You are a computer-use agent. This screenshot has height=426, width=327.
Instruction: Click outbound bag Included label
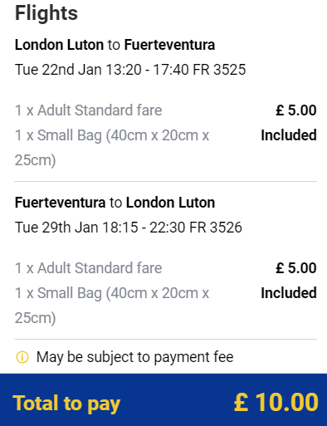(289, 135)
